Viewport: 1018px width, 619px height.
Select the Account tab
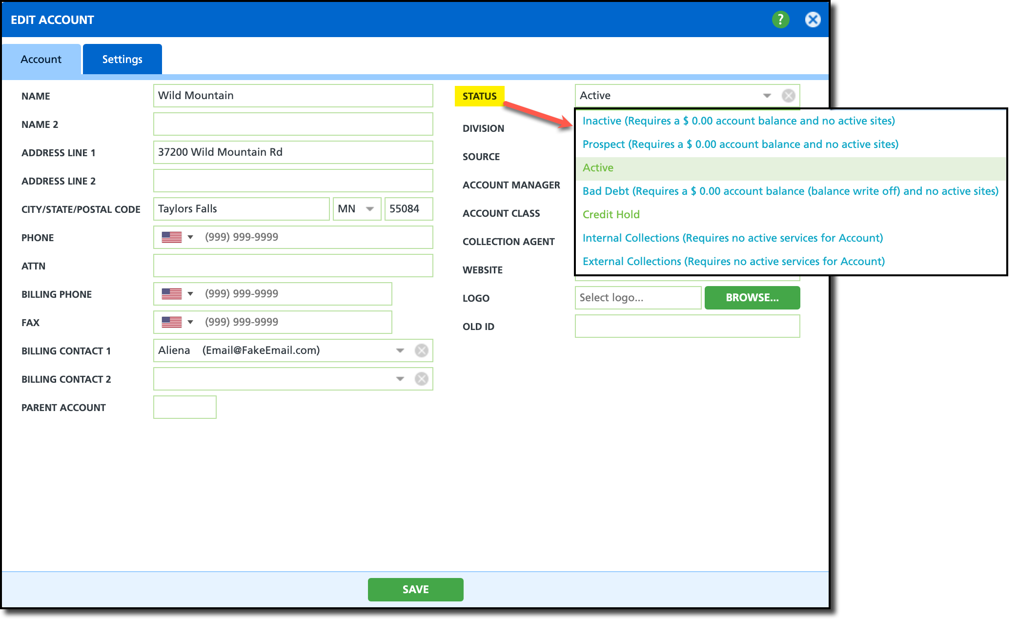(41, 59)
